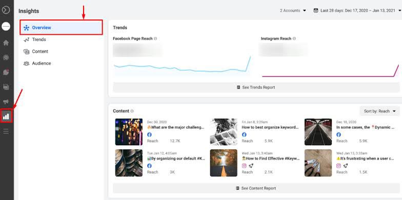Expand the 2 Accounts dropdown
This screenshot has width=402, height=200.
pos(293,10)
